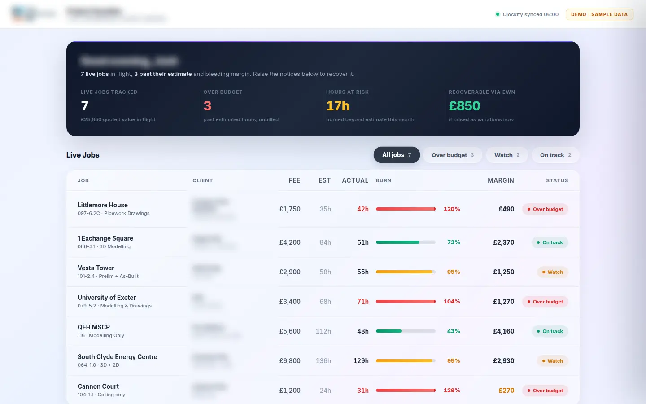Image resolution: width=646 pixels, height=404 pixels.
Task: Click the DEMO · SAMPLE DATA badge
Action: click(599, 14)
